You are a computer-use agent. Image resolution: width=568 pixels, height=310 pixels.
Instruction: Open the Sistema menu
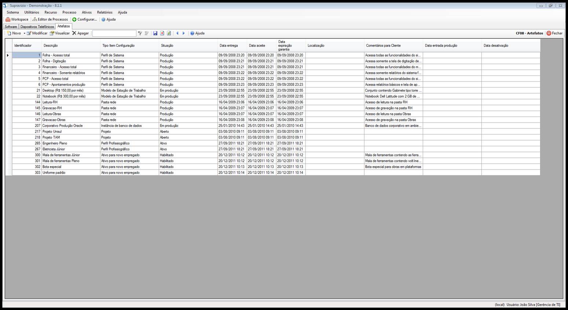pyautogui.click(x=13, y=12)
